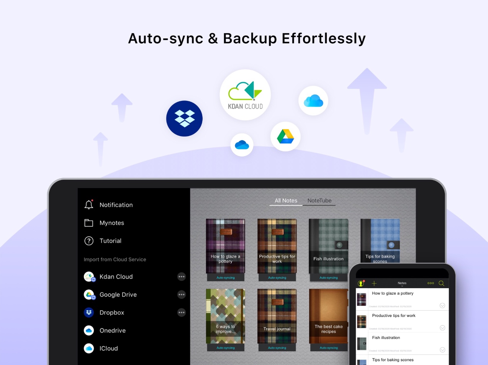The height and width of the screenshot is (365, 488).
Task: Tap Productive tips for work on phone
Action: [x=394, y=316]
